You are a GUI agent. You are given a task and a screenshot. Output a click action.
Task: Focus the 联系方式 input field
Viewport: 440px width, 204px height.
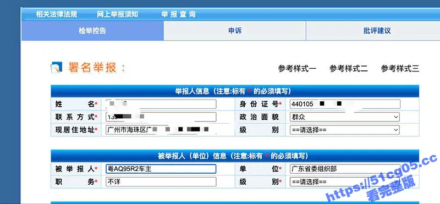[161, 117]
